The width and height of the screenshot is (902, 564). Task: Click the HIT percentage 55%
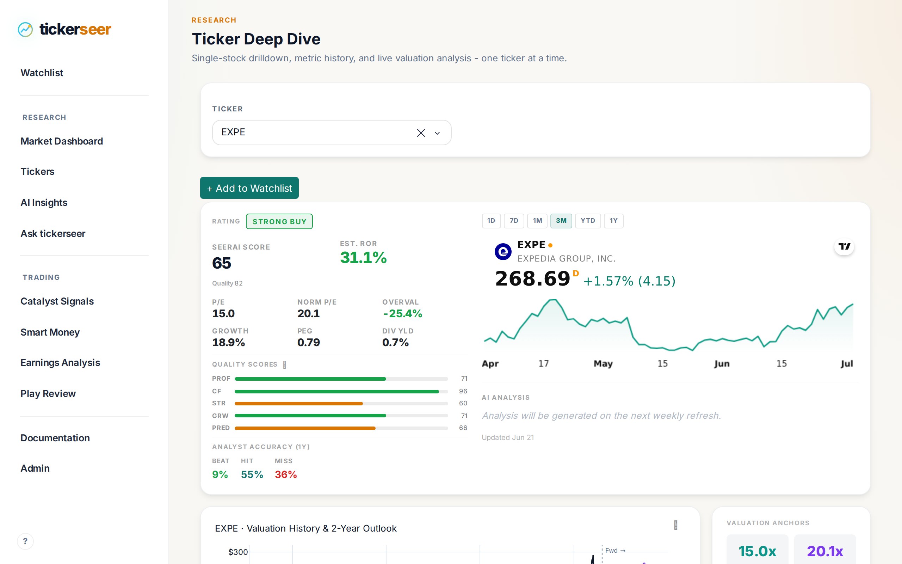tap(252, 474)
